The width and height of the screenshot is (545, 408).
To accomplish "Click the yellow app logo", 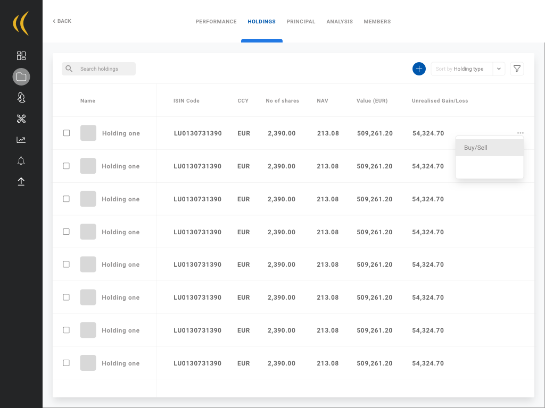I will coord(21,23).
